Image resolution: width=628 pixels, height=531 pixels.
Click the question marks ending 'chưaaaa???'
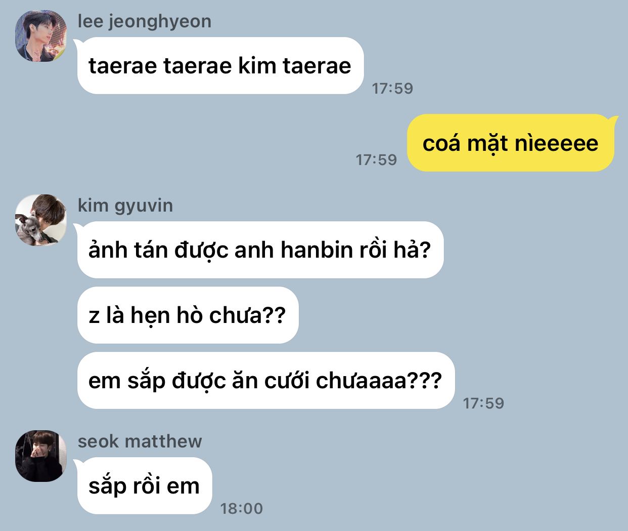point(425,380)
